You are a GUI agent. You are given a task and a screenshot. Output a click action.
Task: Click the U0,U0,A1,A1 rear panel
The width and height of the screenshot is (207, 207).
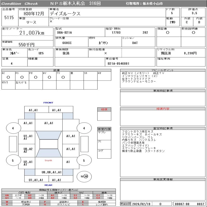52,172
